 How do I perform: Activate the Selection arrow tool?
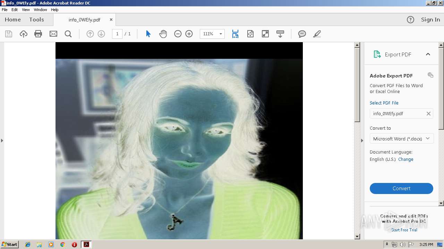point(148,34)
